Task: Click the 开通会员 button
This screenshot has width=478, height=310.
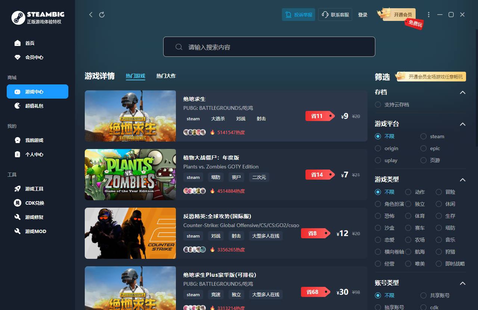Action: coord(399,15)
